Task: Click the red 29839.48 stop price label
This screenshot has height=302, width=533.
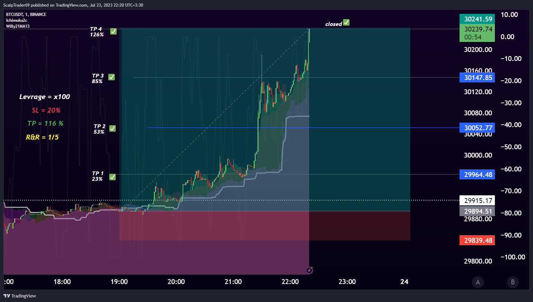Action: (477, 240)
